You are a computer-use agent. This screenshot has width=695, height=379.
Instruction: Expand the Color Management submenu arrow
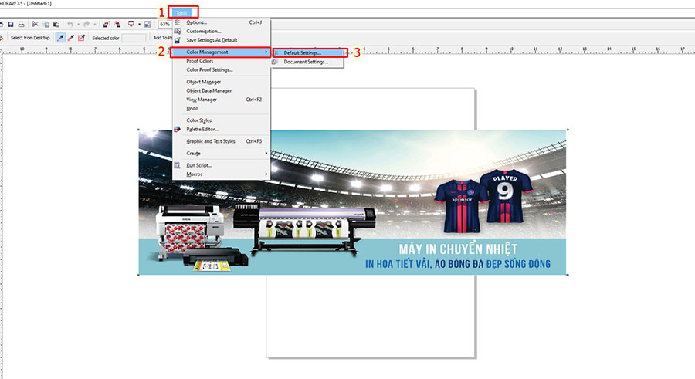[266, 52]
